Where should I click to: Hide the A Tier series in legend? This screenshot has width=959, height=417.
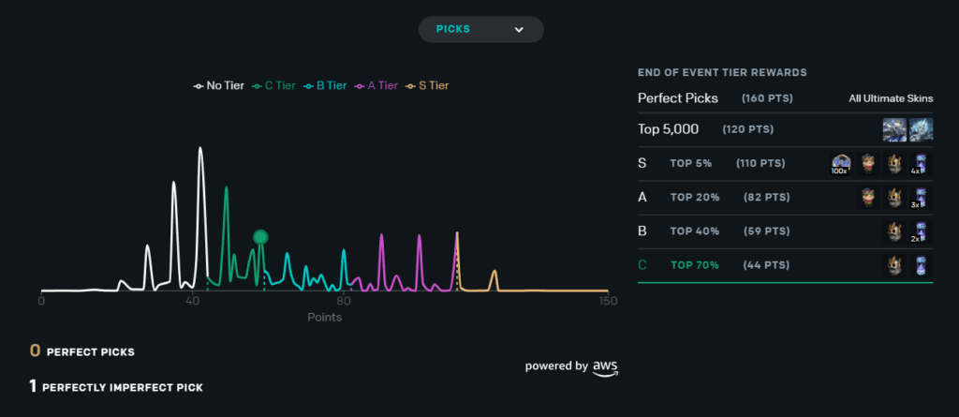click(376, 85)
